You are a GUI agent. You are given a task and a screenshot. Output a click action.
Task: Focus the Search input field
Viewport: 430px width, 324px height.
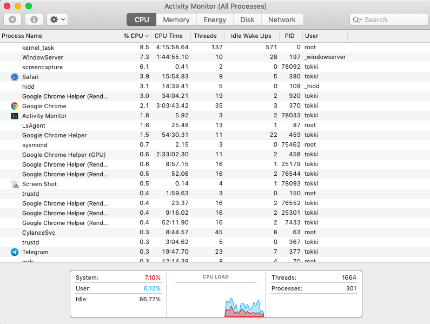tap(388, 20)
